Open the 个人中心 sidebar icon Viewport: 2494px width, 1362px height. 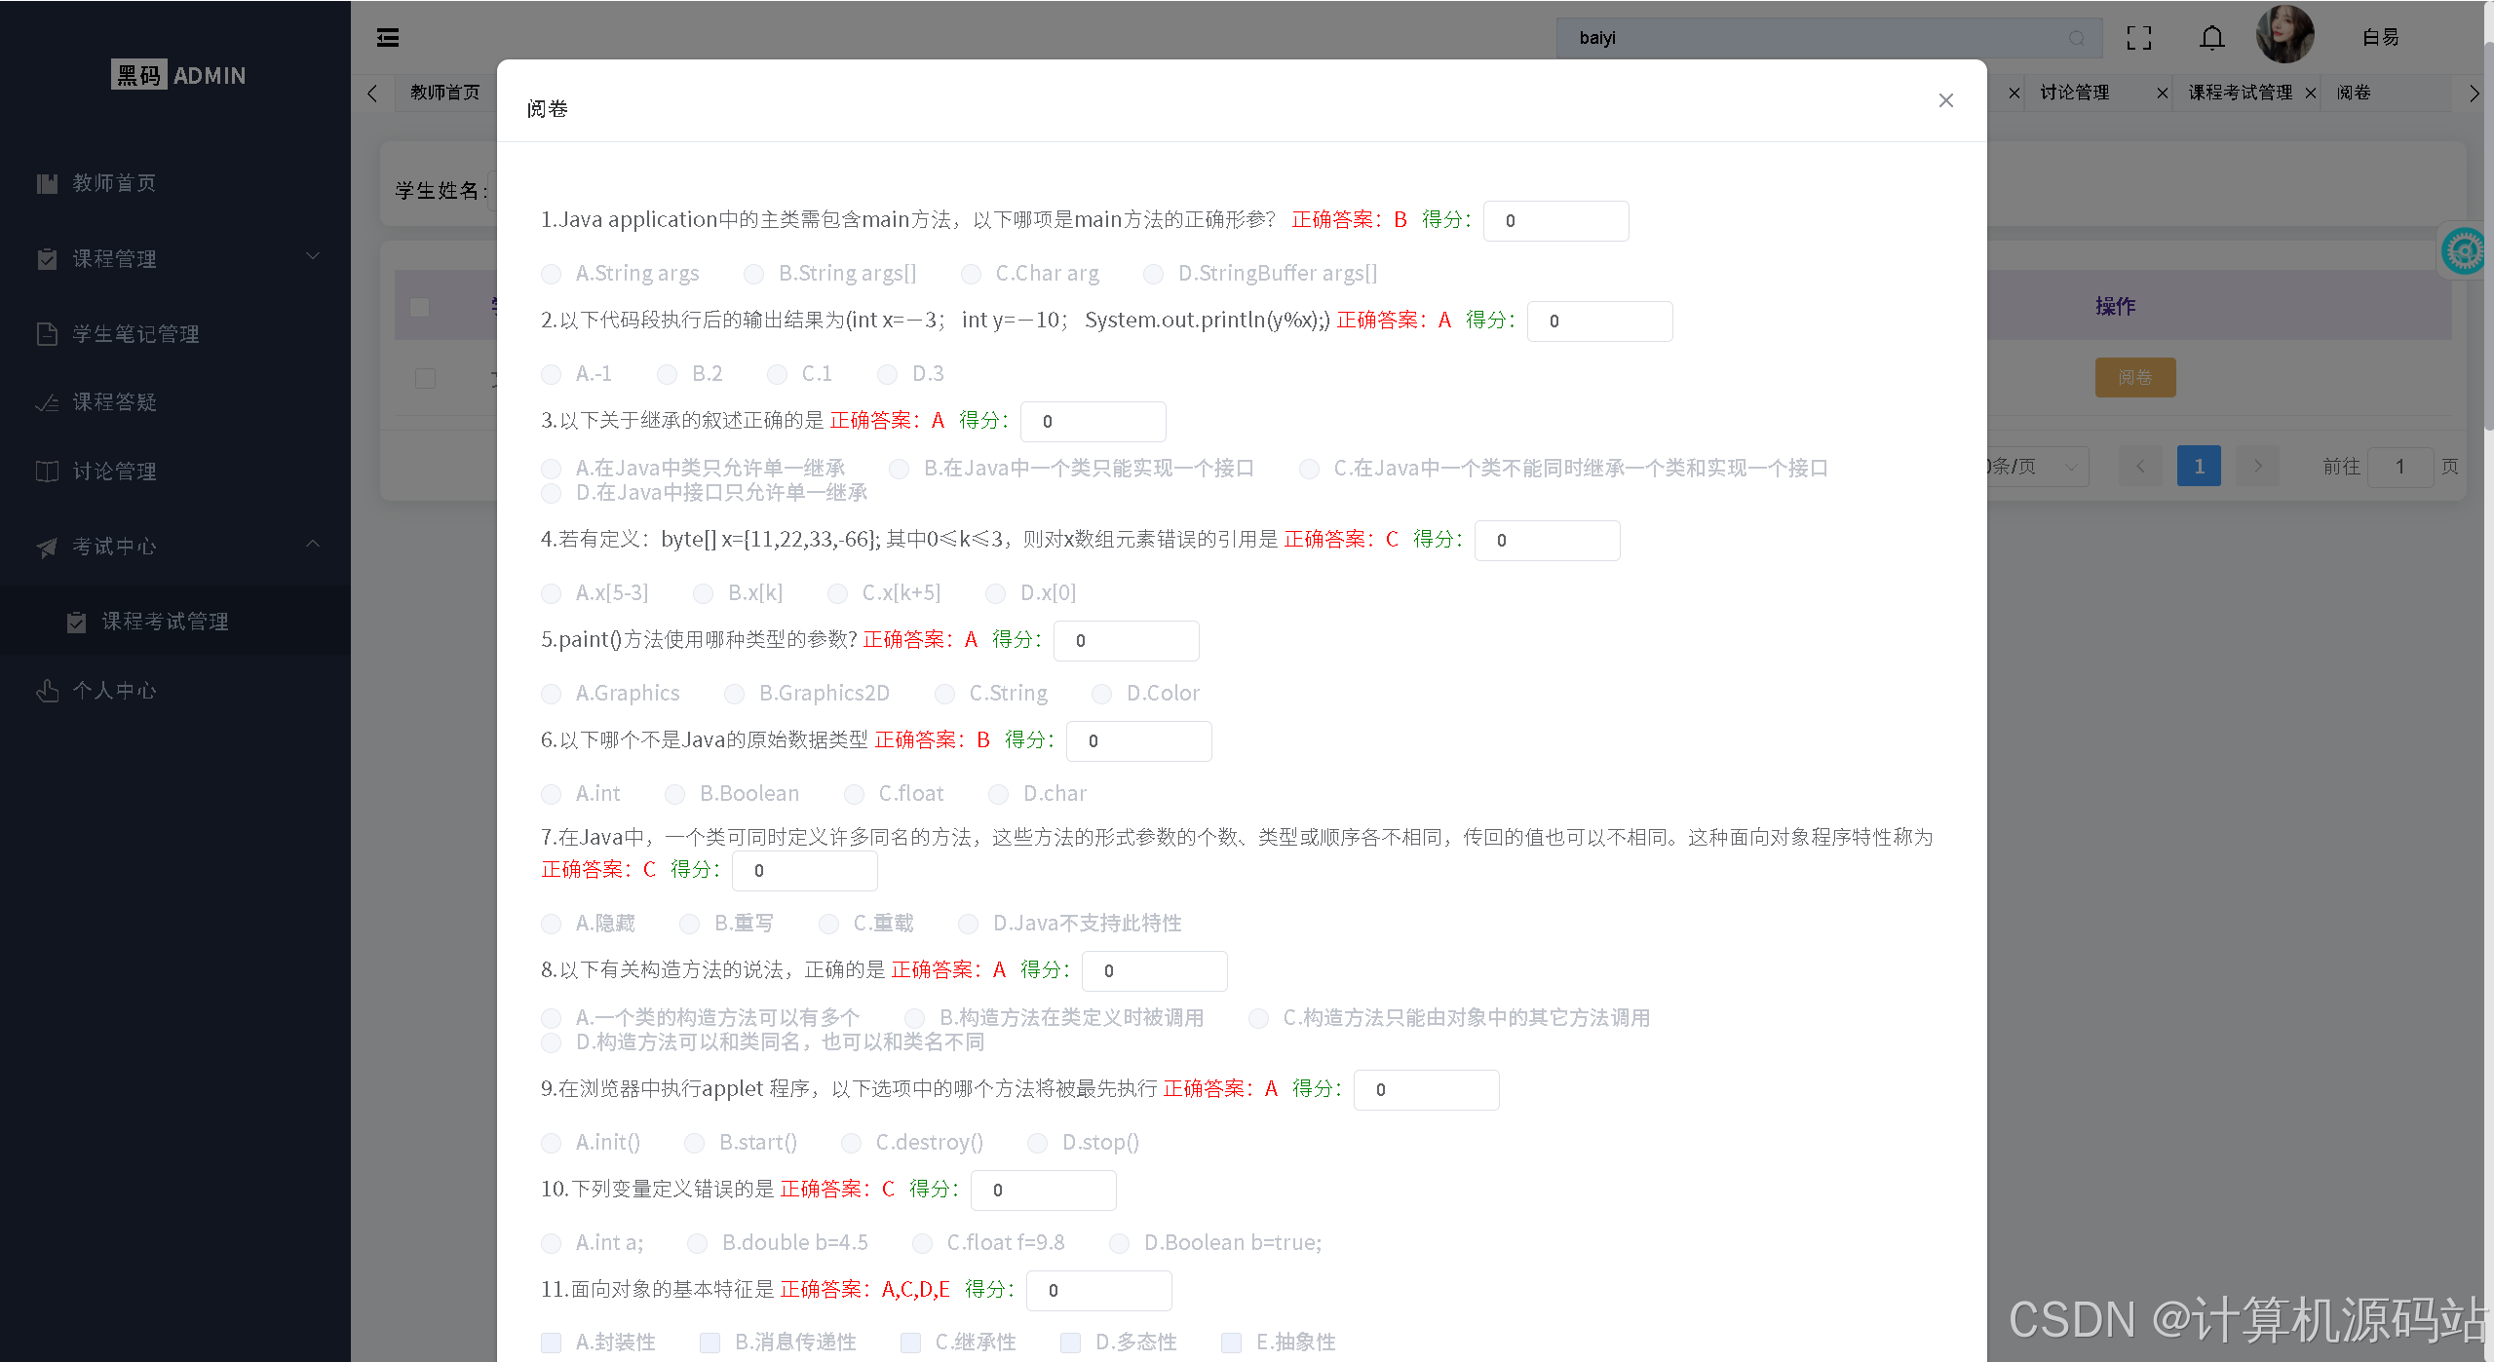[48, 690]
